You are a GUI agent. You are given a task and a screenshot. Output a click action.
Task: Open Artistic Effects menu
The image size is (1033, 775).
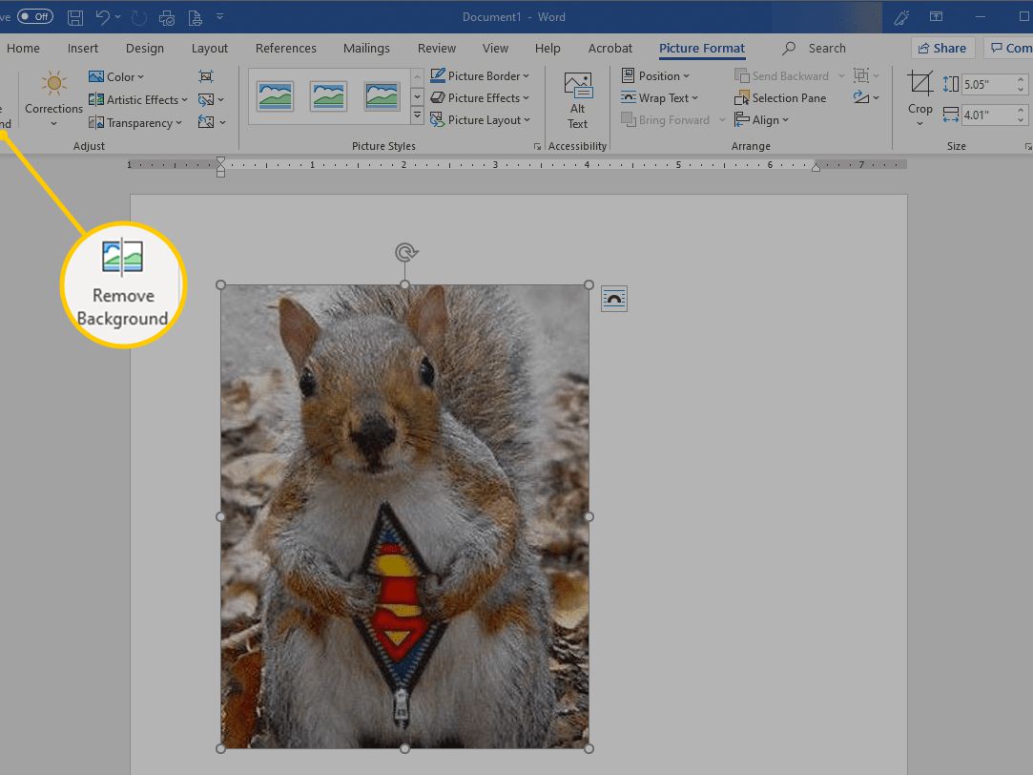click(137, 99)
